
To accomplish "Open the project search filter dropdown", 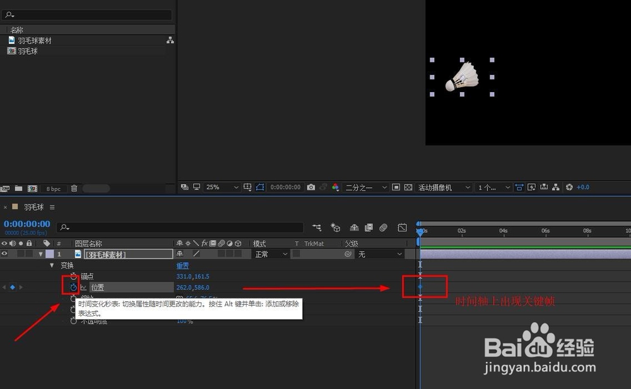I will pos(9,15).
